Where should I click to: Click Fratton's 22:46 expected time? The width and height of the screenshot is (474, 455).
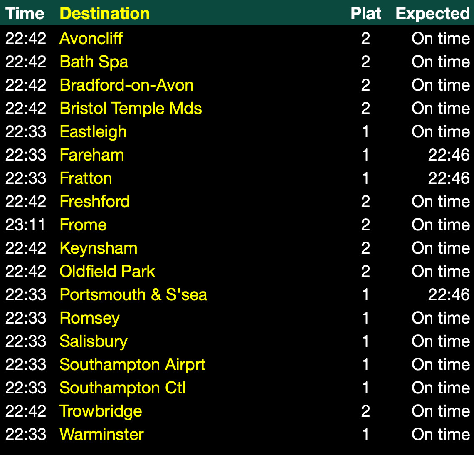click(x=449, y=178)
